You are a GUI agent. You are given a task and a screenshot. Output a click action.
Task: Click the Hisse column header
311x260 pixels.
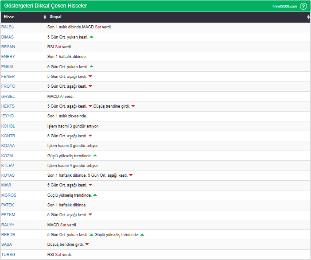(x=9, y=17)
